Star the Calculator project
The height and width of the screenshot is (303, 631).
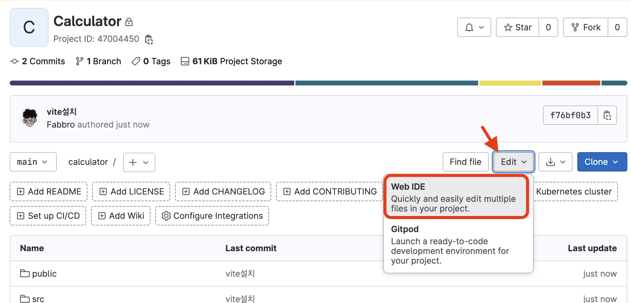(x=518, y=27)
